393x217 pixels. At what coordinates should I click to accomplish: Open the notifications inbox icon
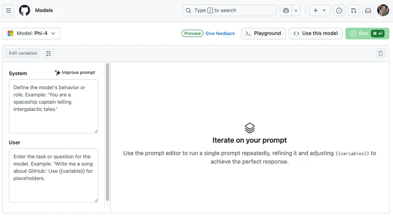[368, 10]
